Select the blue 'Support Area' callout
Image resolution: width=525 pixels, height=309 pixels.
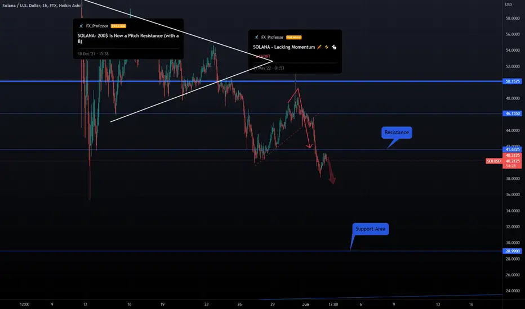point(370,229)
